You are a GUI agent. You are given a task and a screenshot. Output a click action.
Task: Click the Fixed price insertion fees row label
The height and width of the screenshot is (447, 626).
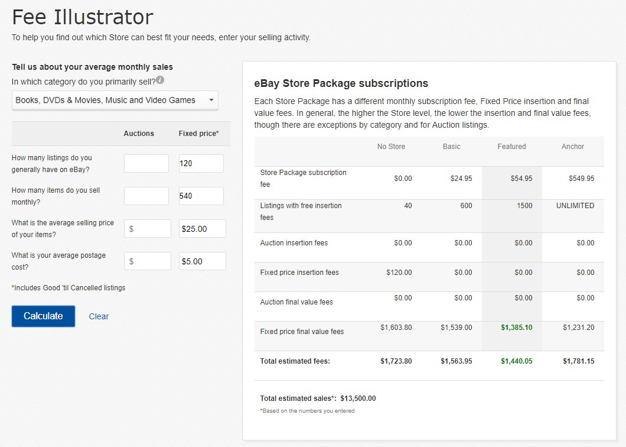click(x=299, y=272)
